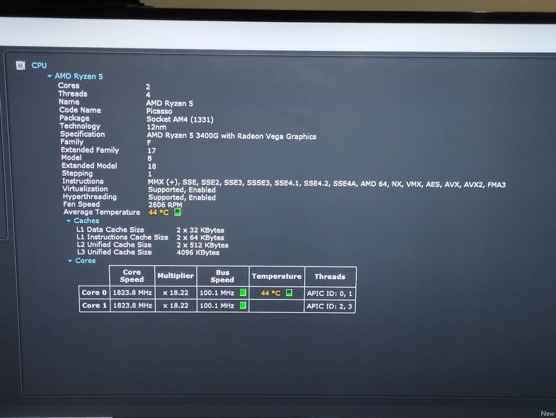Collapse the Cores section arrow
This screenshot has height=418, width=556.
pos(70,261)
